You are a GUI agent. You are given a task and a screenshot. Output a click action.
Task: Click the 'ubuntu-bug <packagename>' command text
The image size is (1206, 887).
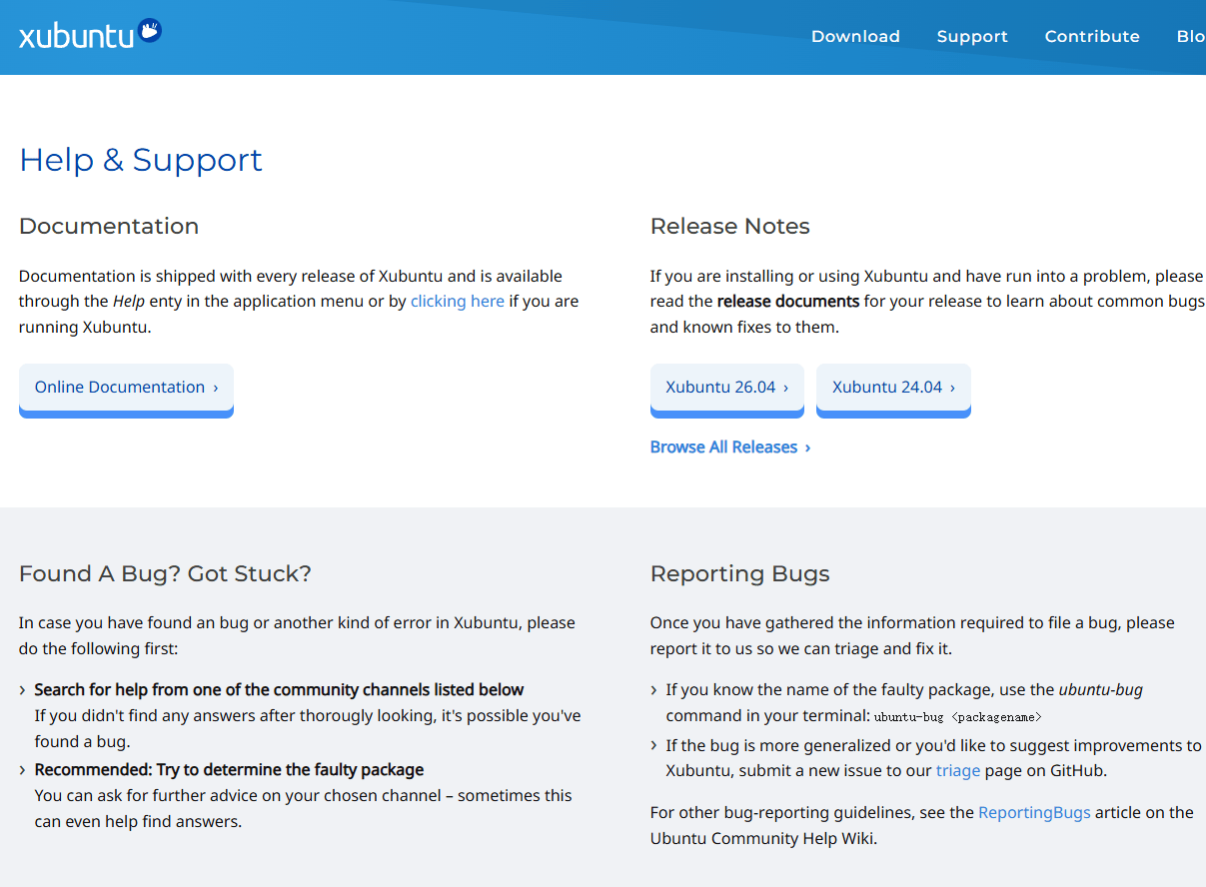pyautogui.click(x=958, y=716)
